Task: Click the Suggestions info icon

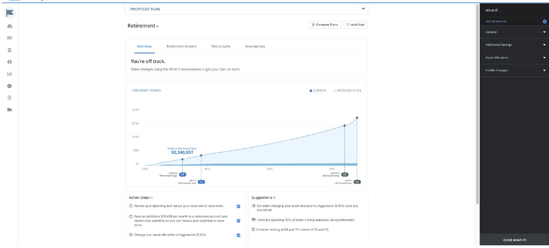Action: point(274,198)
